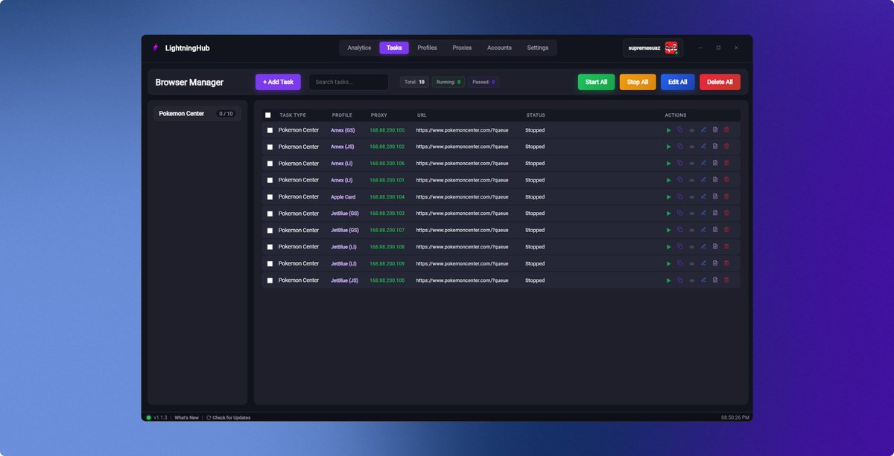Duplicate the task with proxy 168.88.200.101
The width and height of the screenshot is (894, 456).
coord(680,180)
